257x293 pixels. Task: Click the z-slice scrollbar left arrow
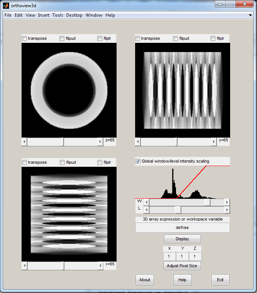pyautogui.click(x=25, y=142)
